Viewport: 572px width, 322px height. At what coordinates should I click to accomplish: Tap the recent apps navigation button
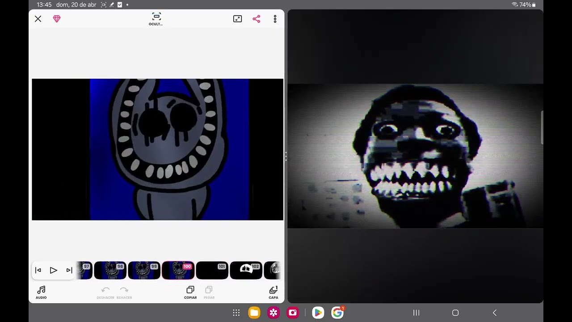coord(416,313)
